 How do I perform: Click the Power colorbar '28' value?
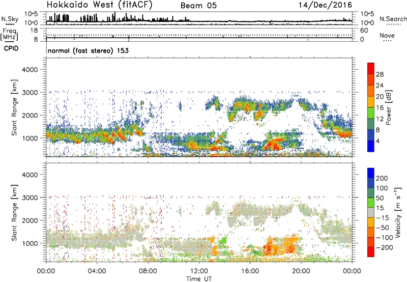(380, 74)
